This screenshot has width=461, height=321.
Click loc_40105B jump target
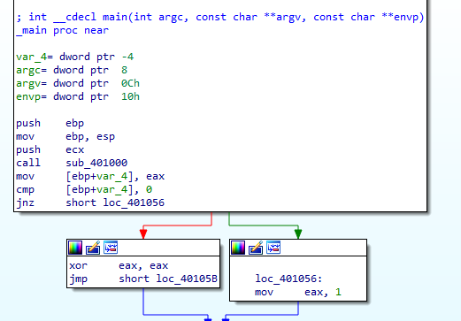click(187, 279)
